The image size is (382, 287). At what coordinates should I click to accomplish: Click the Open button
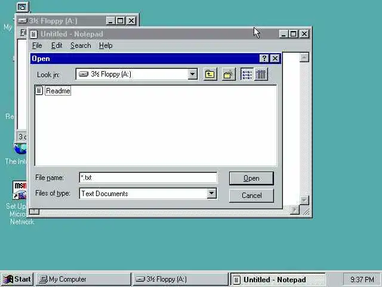point(251,178)
